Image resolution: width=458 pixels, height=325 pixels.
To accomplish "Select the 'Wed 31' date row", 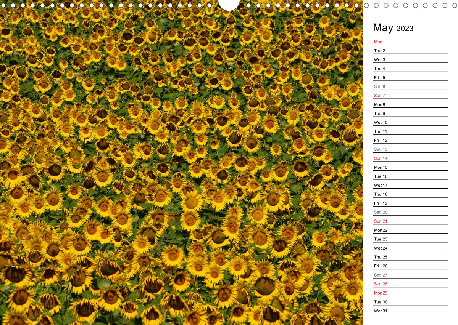I will 410,310.
